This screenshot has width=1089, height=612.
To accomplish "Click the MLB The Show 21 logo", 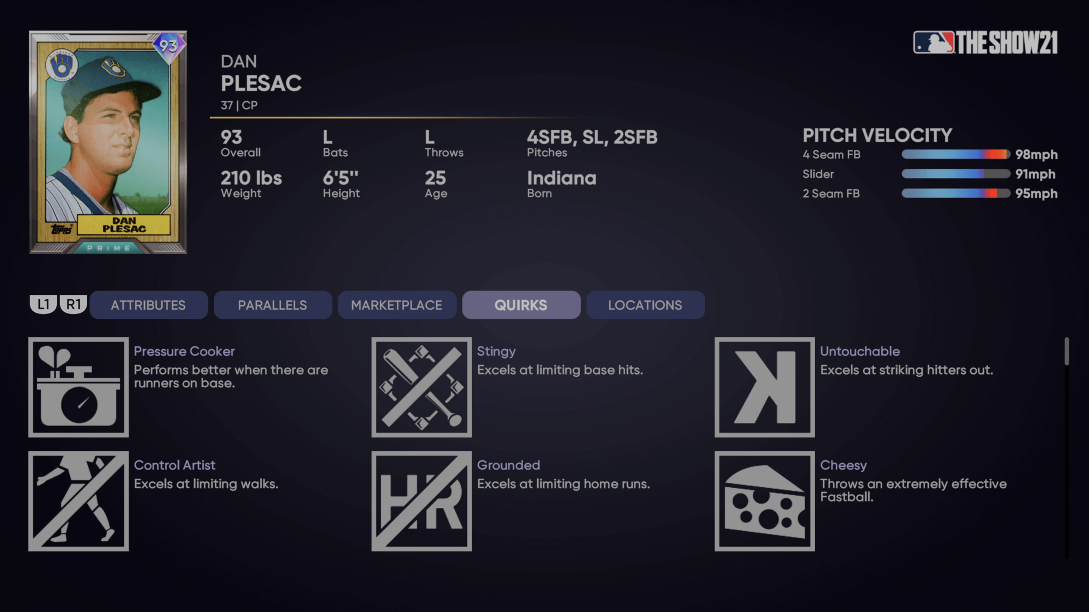I will (x=985, y=42).
